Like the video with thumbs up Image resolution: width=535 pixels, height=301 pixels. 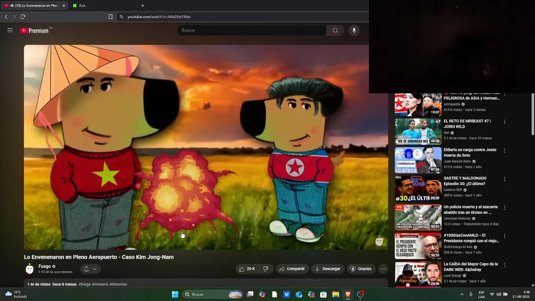coord(247,269)
